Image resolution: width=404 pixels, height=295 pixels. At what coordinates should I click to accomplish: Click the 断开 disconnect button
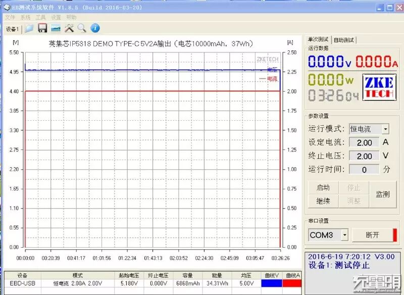click(x=372, y=235)
